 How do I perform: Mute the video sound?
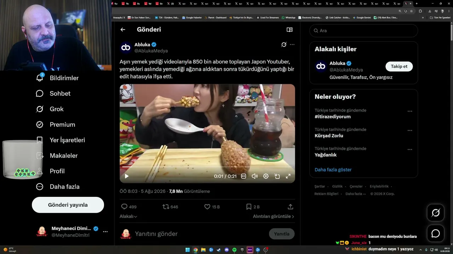(254, 176)
